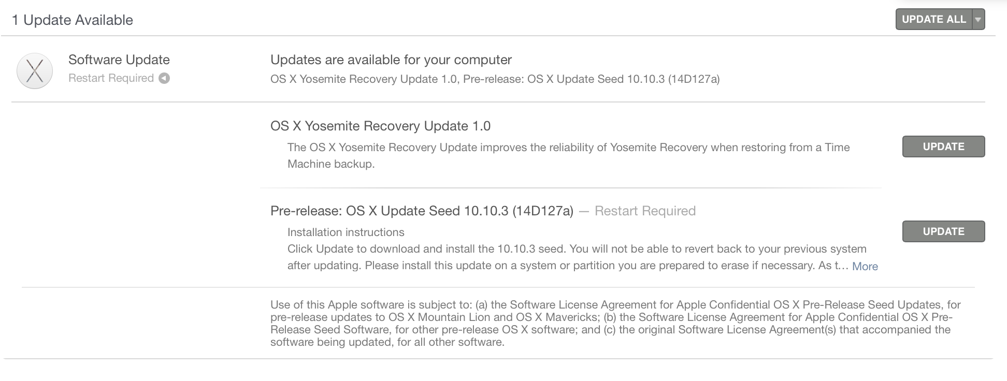Screen dimensions: 1007x381
Task: Click the "OS X Yosemite Recovery Update 1.0" section title
Action: (x=380, y=126)
